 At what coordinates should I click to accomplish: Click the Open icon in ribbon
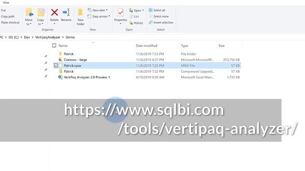point(131,10)
